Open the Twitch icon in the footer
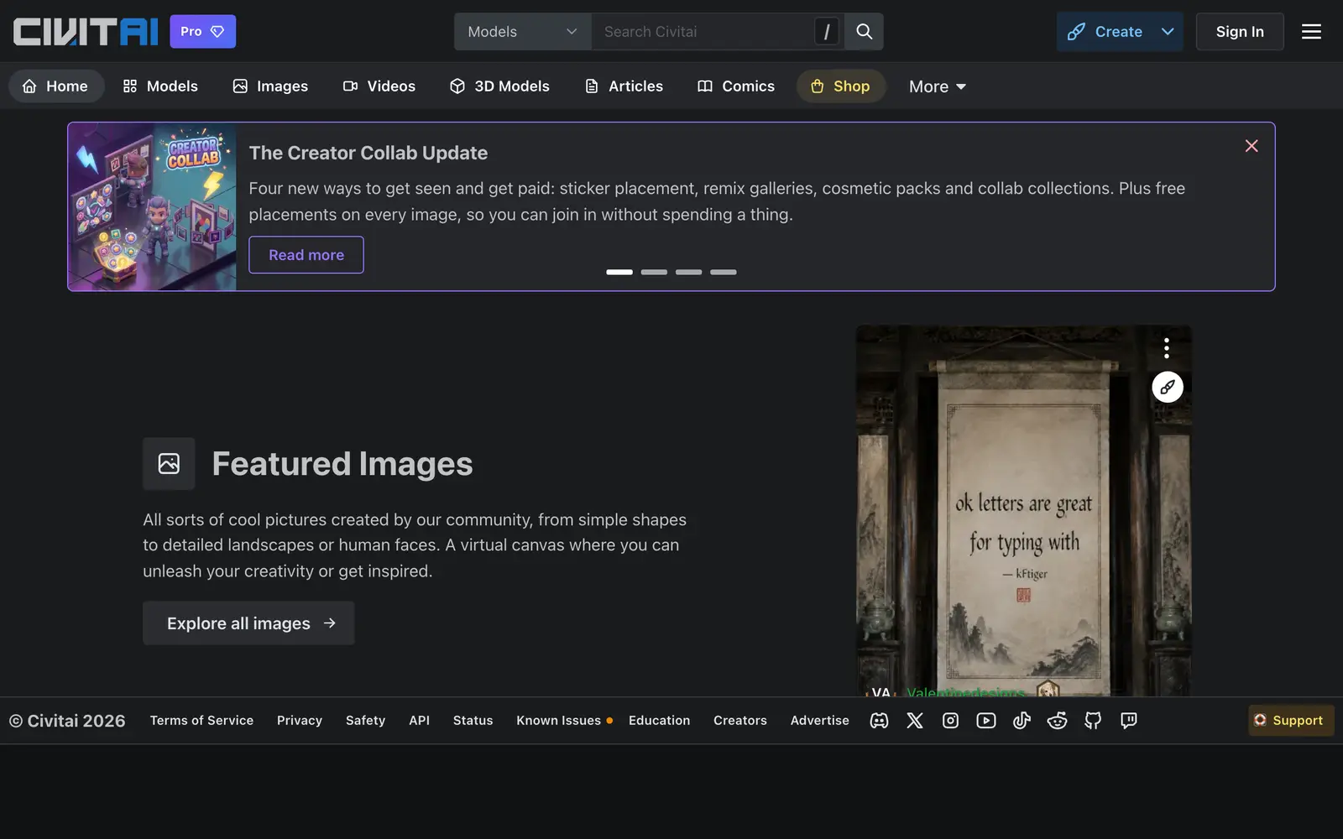This screenshot has height=839, width=1343. [x=1129, y=721]
